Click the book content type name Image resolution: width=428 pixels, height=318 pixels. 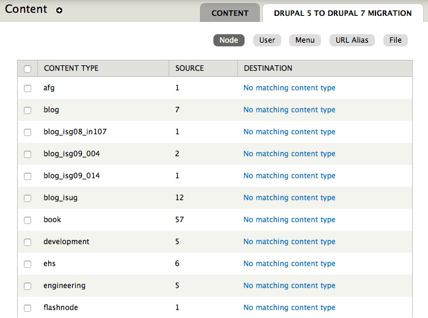(x=52, y=220)
